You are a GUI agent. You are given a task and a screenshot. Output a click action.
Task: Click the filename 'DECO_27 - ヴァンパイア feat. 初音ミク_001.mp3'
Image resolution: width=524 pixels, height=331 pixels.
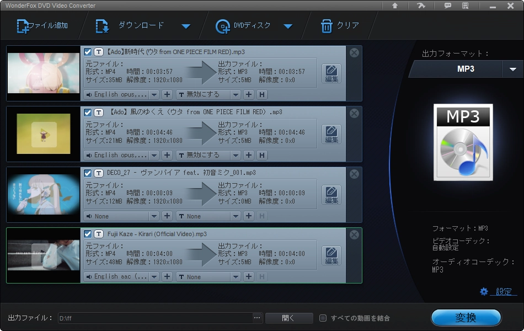tap(181, 173)
